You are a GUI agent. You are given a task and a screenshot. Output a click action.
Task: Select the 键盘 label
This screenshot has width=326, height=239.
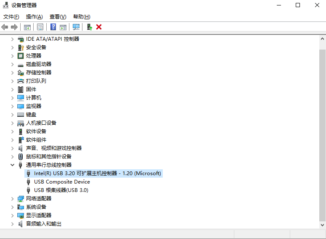[x=31, y=115]
